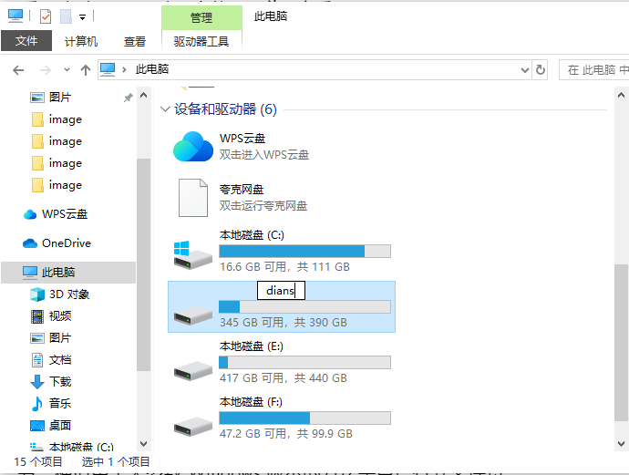Click the pin icon beside 图片
629x475 pixels.
(128, 98)
